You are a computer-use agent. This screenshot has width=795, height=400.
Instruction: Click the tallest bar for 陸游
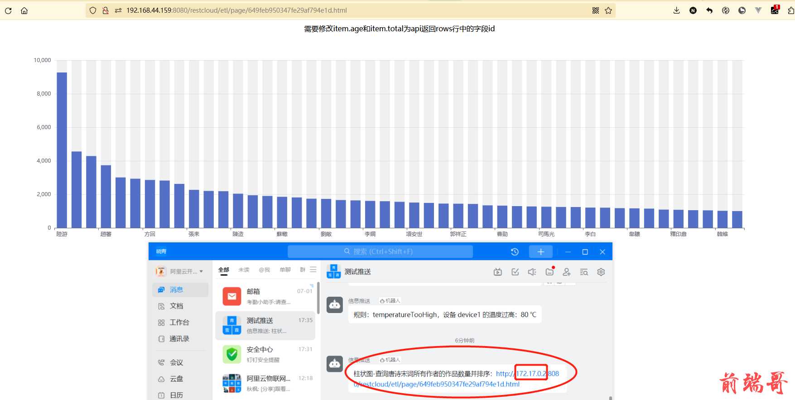click(62, 150)
